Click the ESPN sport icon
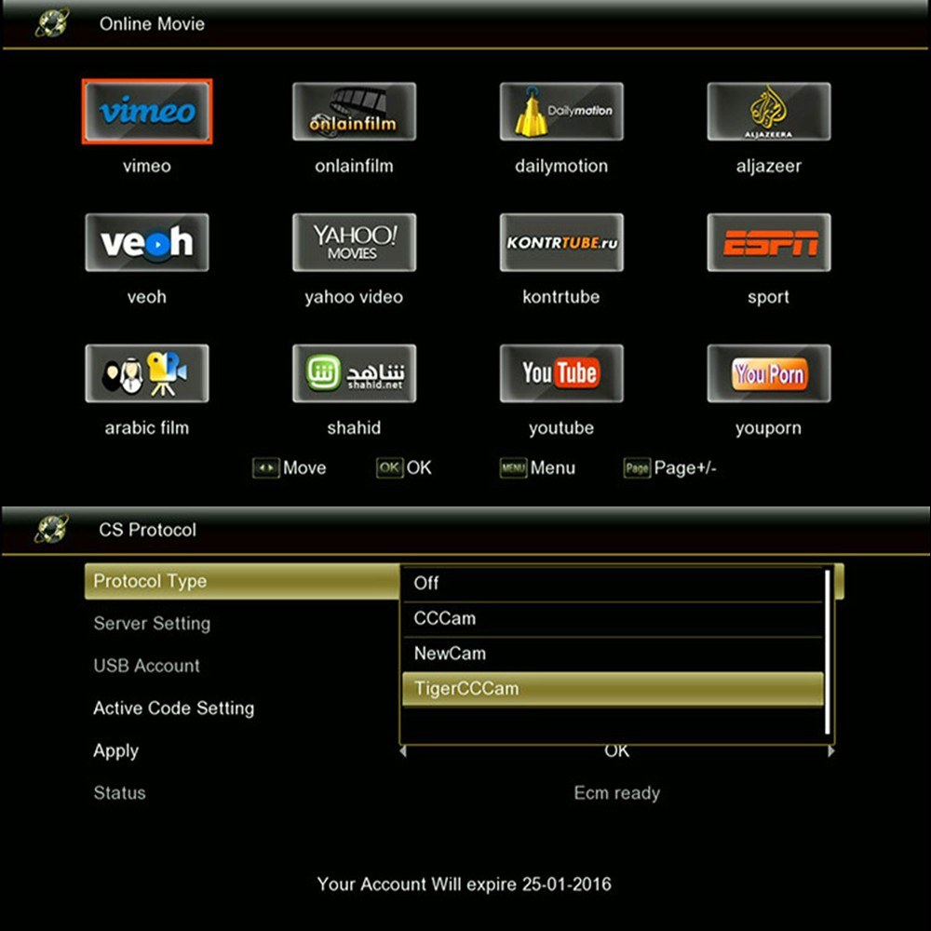This screenshot has width=931, height=931. [x=768, y=243]
